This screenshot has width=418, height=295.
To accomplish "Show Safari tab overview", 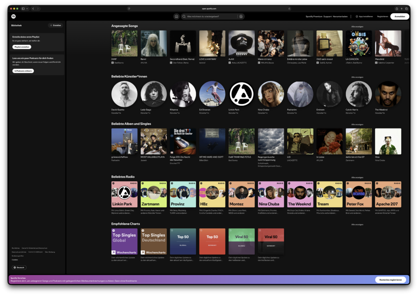I will (407, 9).
